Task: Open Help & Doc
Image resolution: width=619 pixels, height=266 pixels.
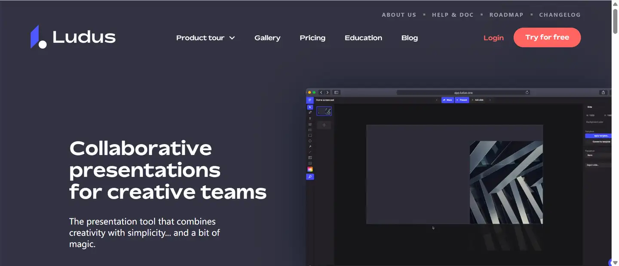Action: [453, 15]
